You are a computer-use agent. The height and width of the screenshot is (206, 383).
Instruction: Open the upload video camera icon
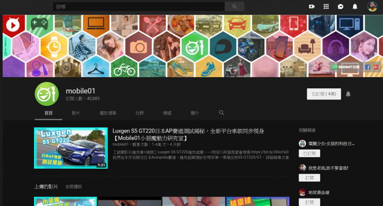coord(312,6)
